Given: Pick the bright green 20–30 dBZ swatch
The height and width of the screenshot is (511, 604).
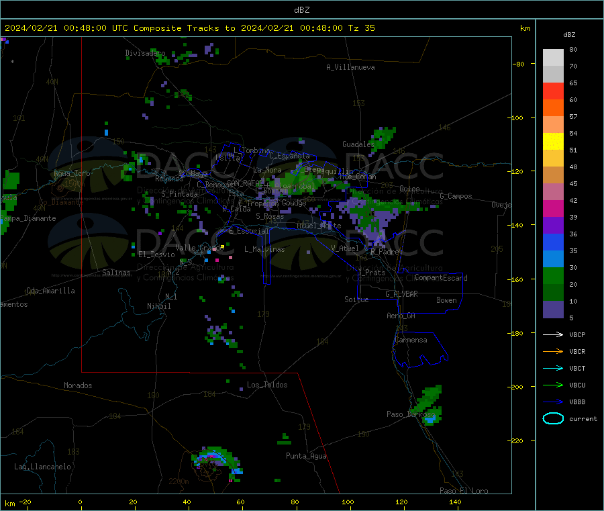Looking at the screenshot, I should point(553,276).
